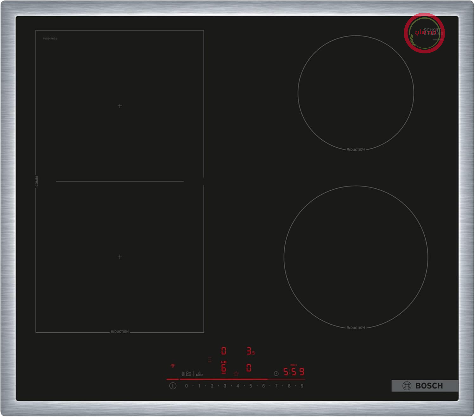Click the lower combi zone plus marker
The height and width of the screenshot is (417, 475).
point(120,257)
